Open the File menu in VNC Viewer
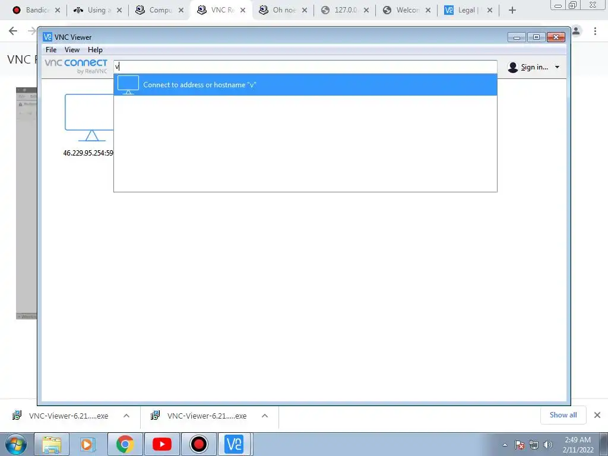The width and height of the screenshot is (608, 456). pyautogui.click(x=51, y=50)
